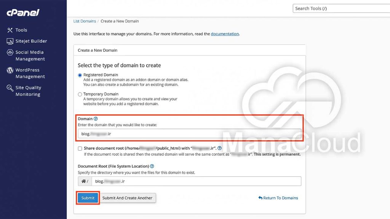390x219 pixels.
Task: Click the help icon beside Domain label
Action: (x=96, y=119)
